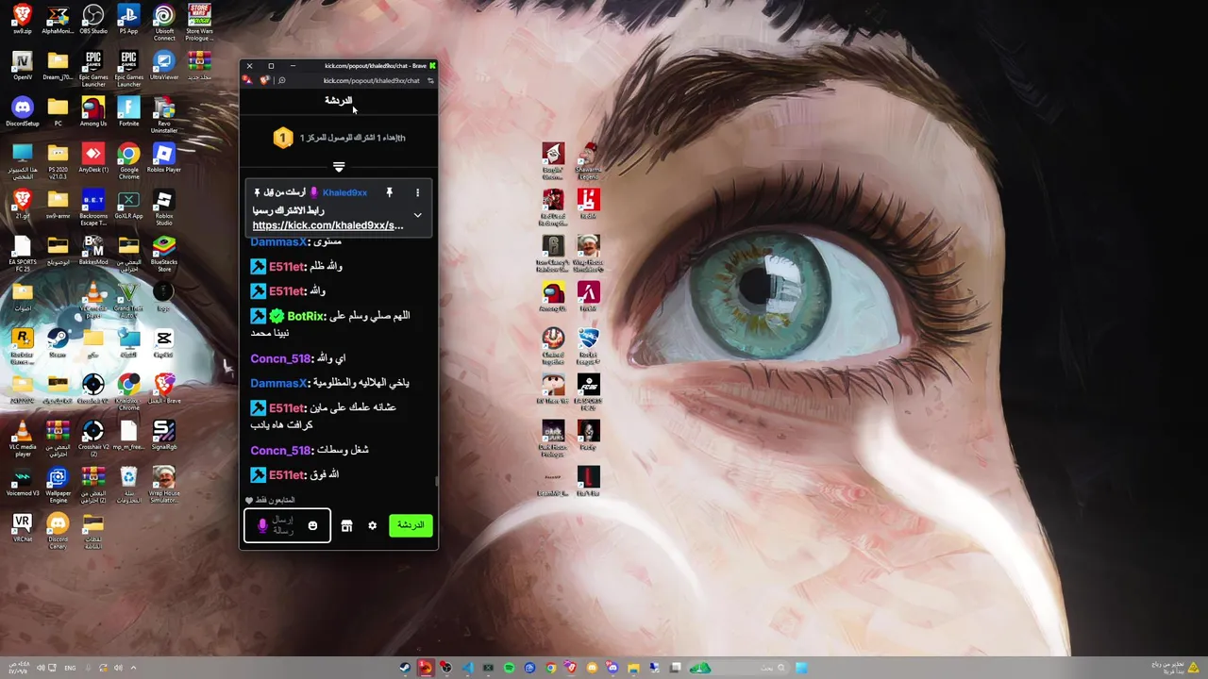Click Khaled9xx username in pinned message
Image resolution: width=1208 pixels, height=679 pixels.
[x=344, y=192]
